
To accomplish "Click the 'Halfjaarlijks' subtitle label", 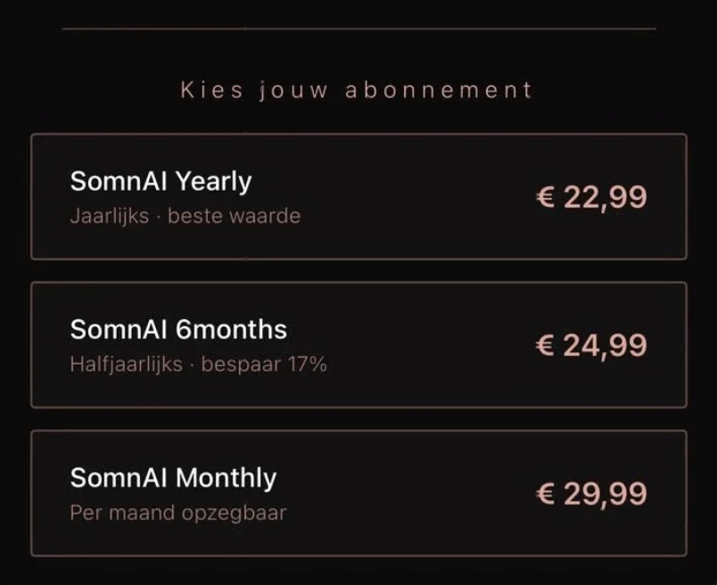I will [126, 364].
